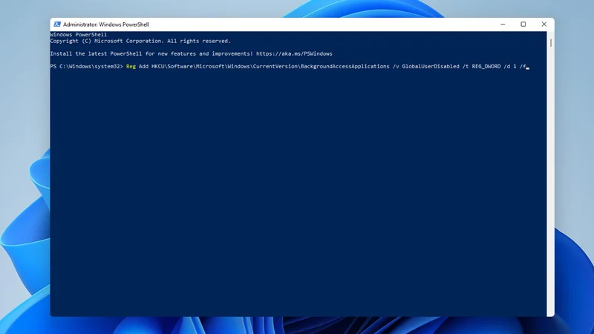This screenshot has height=334, width=594.
Task: Click 'CurrentVersion' in the registry path
Action: (275, 66)
